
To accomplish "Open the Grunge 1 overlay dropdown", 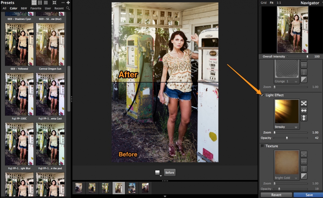I will (x=296, y=82).
